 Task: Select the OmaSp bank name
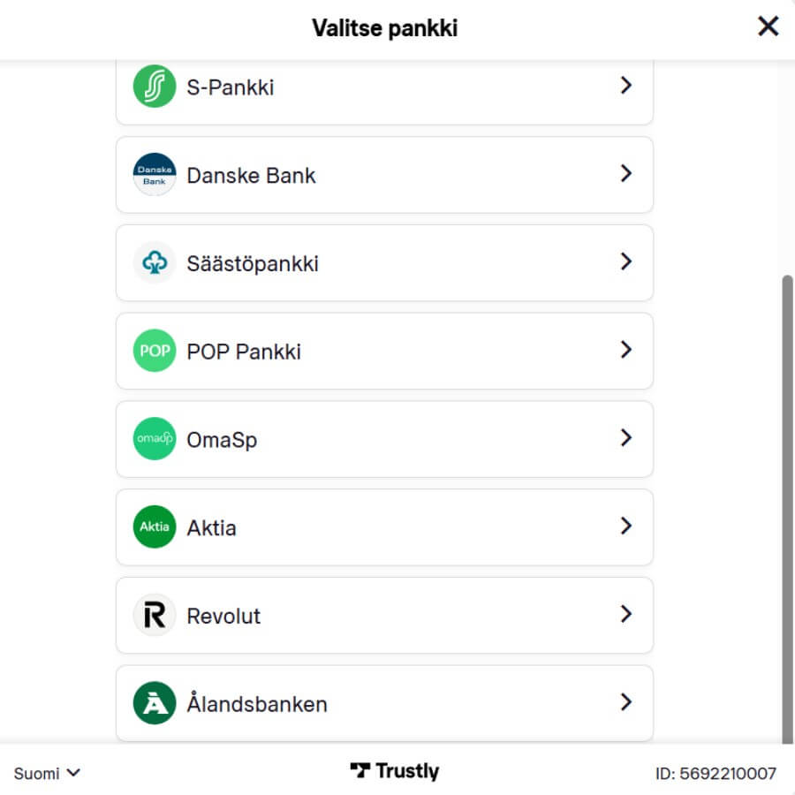click(x=222, y=440)
